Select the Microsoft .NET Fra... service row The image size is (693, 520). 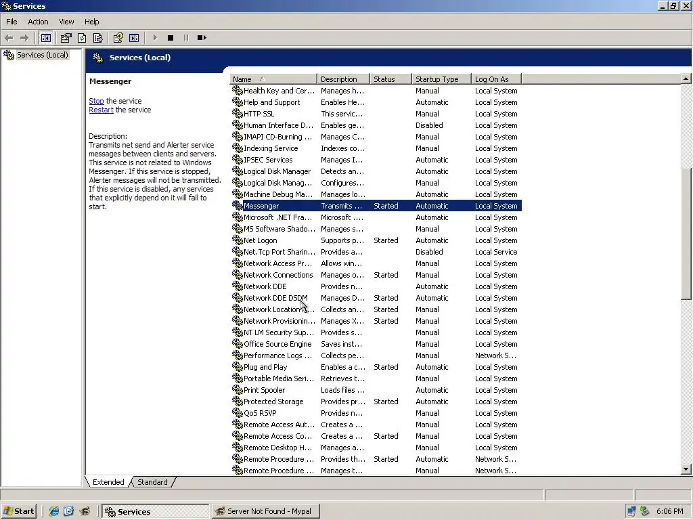376,217
